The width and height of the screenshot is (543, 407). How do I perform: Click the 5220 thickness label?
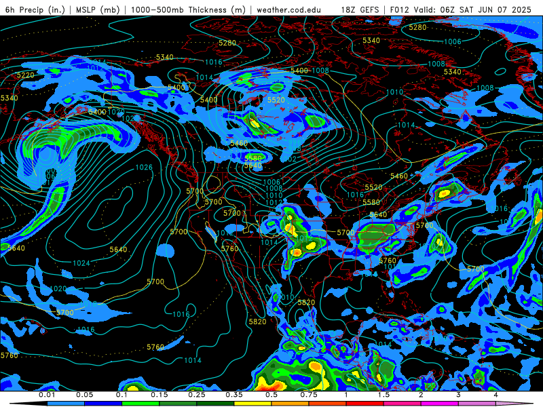[x=26, y=75]
